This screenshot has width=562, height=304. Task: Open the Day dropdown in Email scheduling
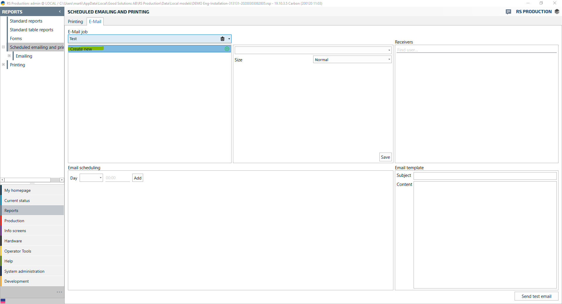[x=91, y=178]
